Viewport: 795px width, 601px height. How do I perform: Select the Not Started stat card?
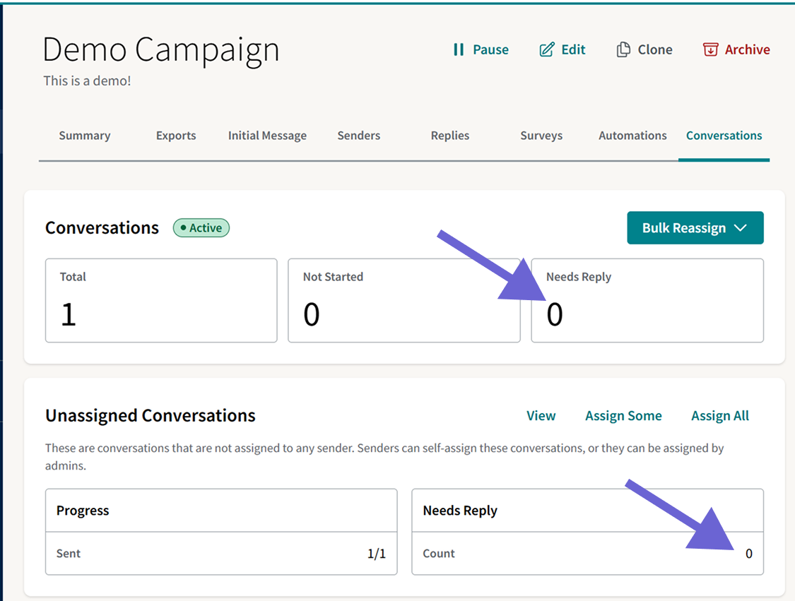click(x=404, y=301)
